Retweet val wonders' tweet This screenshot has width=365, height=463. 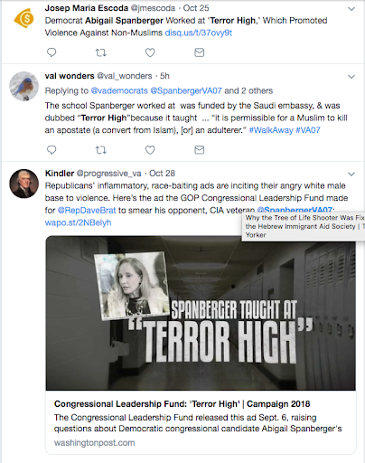[101, 150]
